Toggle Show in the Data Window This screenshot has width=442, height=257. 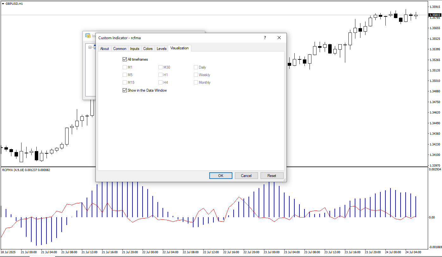point(125,90)
